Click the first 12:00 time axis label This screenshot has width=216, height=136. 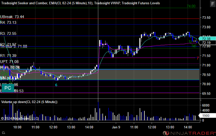tap(53, 127)
